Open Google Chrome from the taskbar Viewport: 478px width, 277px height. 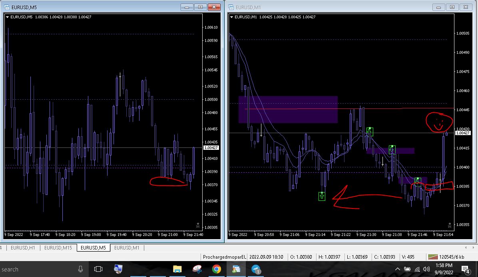click(x=217, y=269)
